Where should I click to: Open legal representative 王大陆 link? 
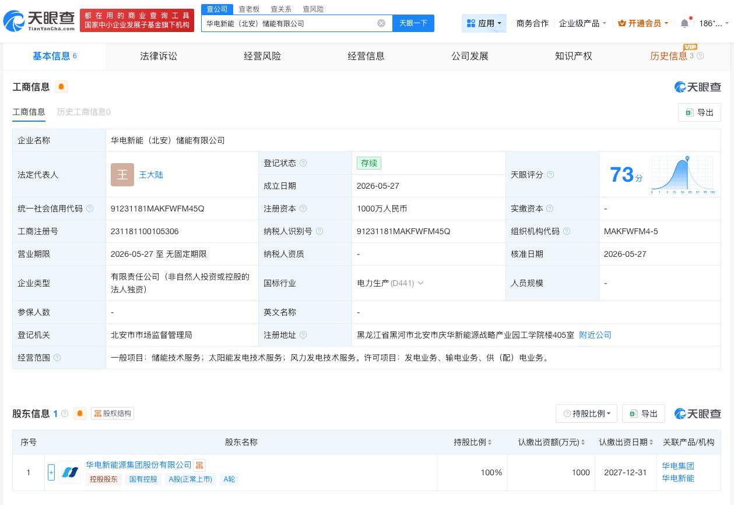(151, 175)
